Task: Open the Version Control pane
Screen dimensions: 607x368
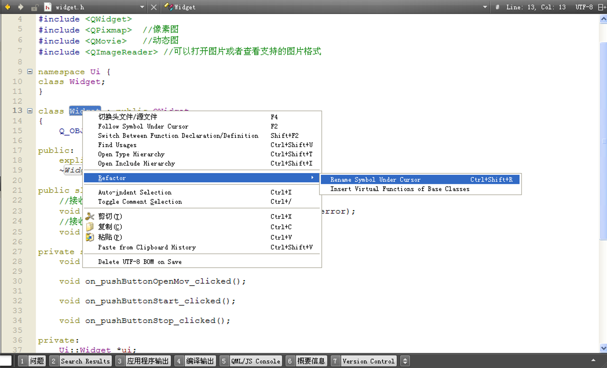Action: click(x=369, y=360)
